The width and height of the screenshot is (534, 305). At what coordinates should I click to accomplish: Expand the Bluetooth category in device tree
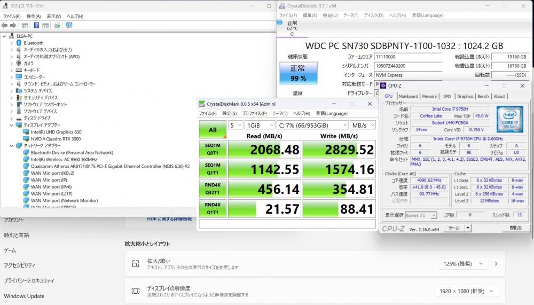click(12, 43)
